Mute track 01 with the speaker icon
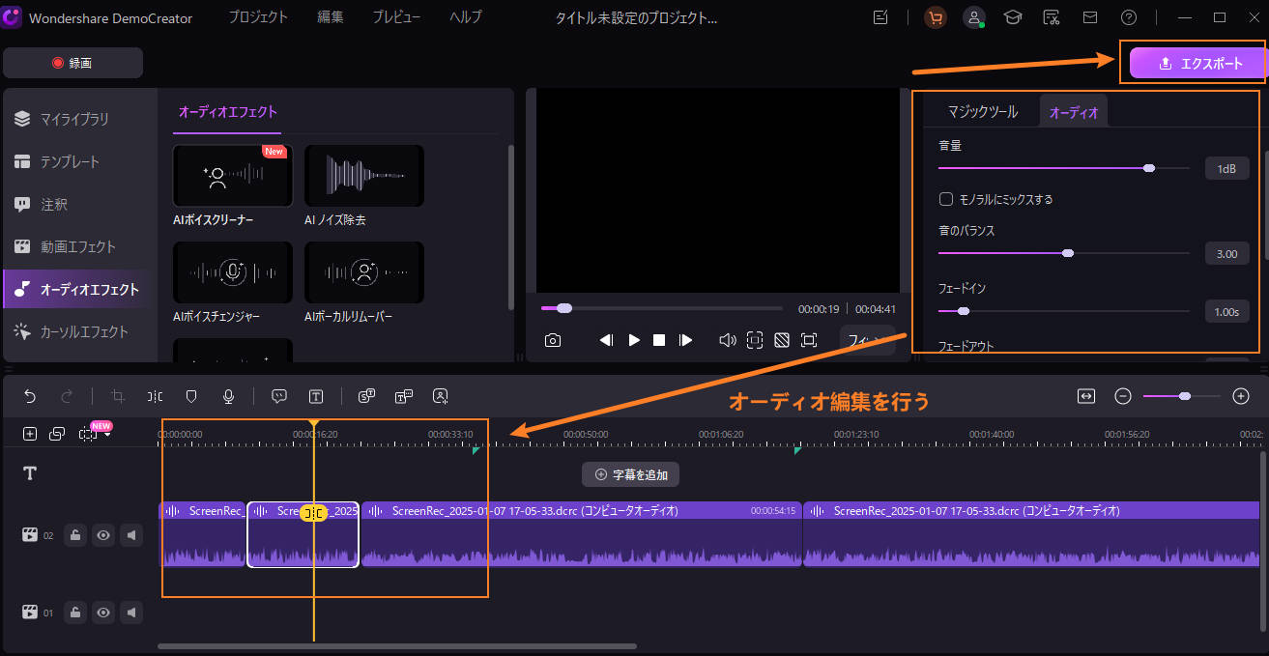The height and width of the screenshot is (656, 1269). tap(130, 612)
